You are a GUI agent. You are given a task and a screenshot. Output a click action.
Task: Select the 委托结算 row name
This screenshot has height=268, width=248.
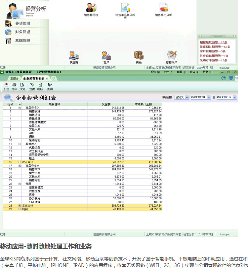click(35, 118)
